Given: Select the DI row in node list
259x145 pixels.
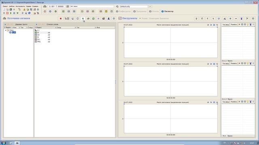Looking at the screenshot, I should click(x=42, y=37).
